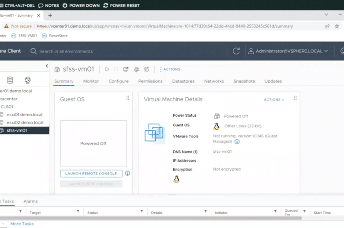Click the Linux penguin icon beside Guest OS
Screen dimensions: 344x228
[x=216, y=126]
